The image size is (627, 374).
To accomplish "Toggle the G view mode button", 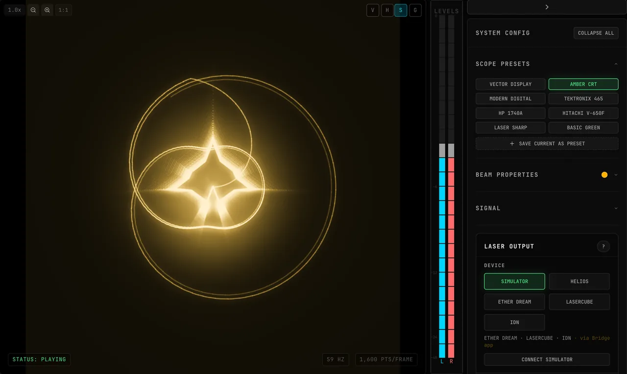I will (415, 10).
